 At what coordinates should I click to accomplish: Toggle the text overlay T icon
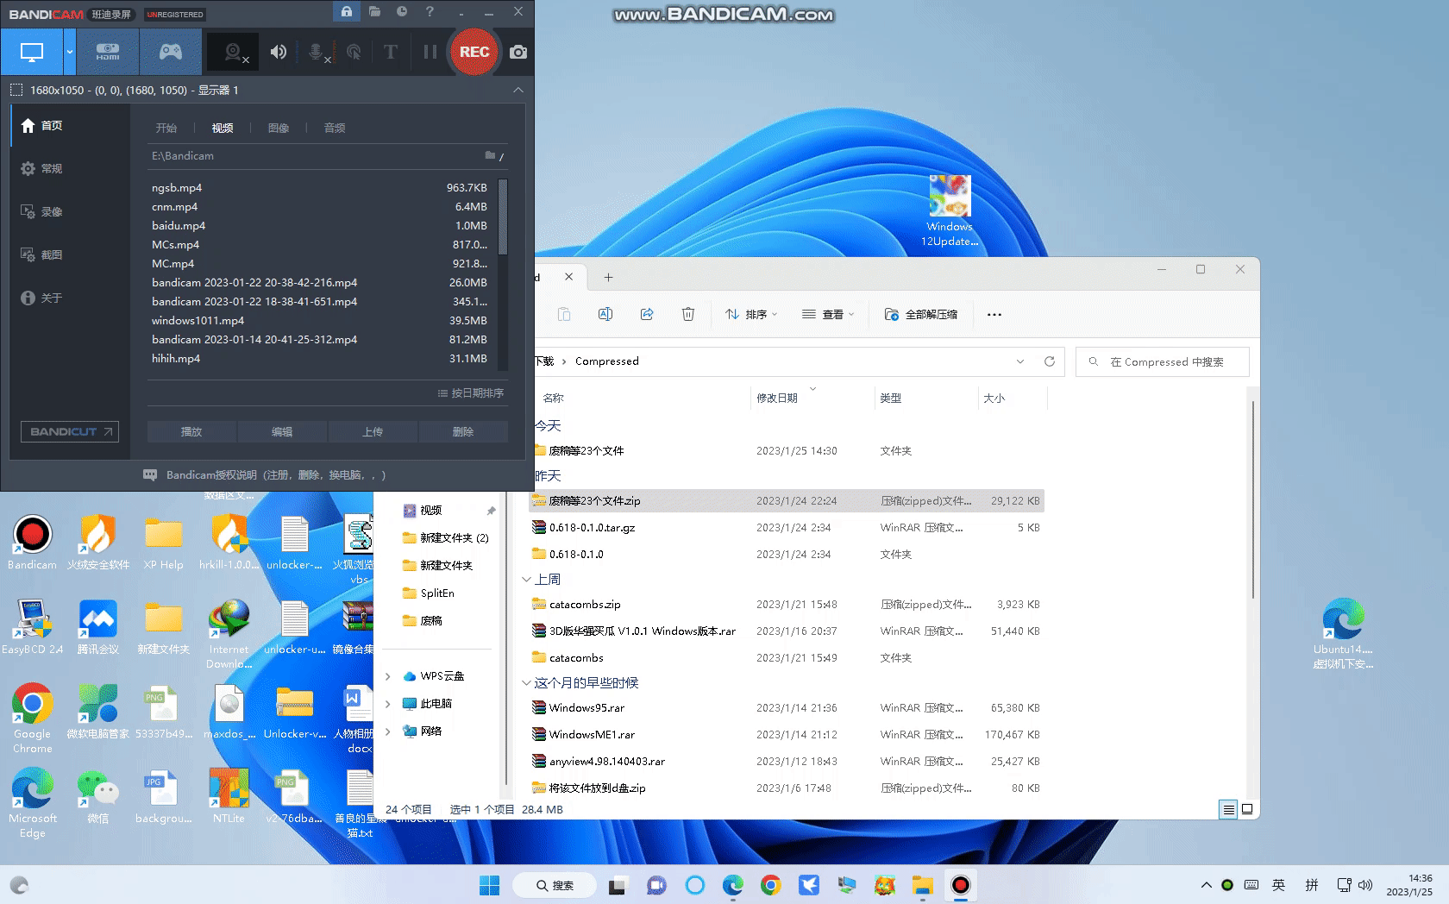click(x=391, y=52)
